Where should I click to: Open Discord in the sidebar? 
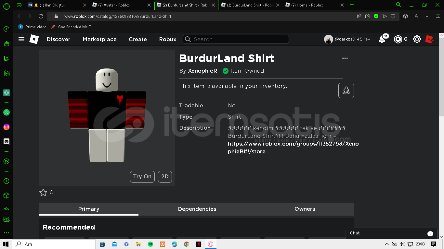tap(6, 142)
